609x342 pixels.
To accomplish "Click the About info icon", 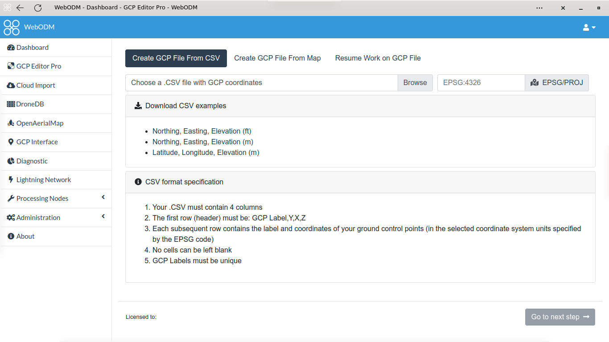I will point(11,236).
